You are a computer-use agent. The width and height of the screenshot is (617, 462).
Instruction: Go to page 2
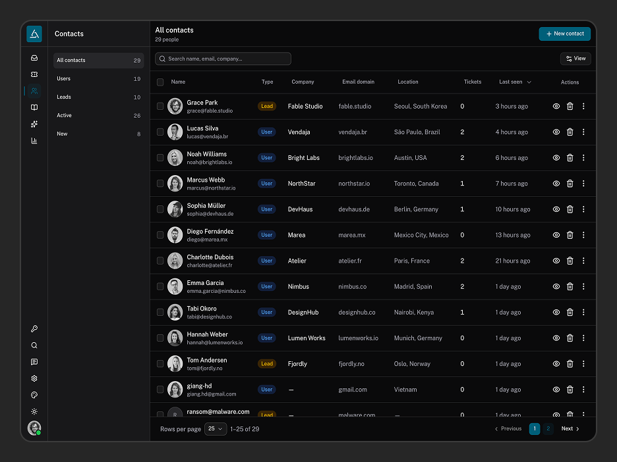(x=548, y=428)
